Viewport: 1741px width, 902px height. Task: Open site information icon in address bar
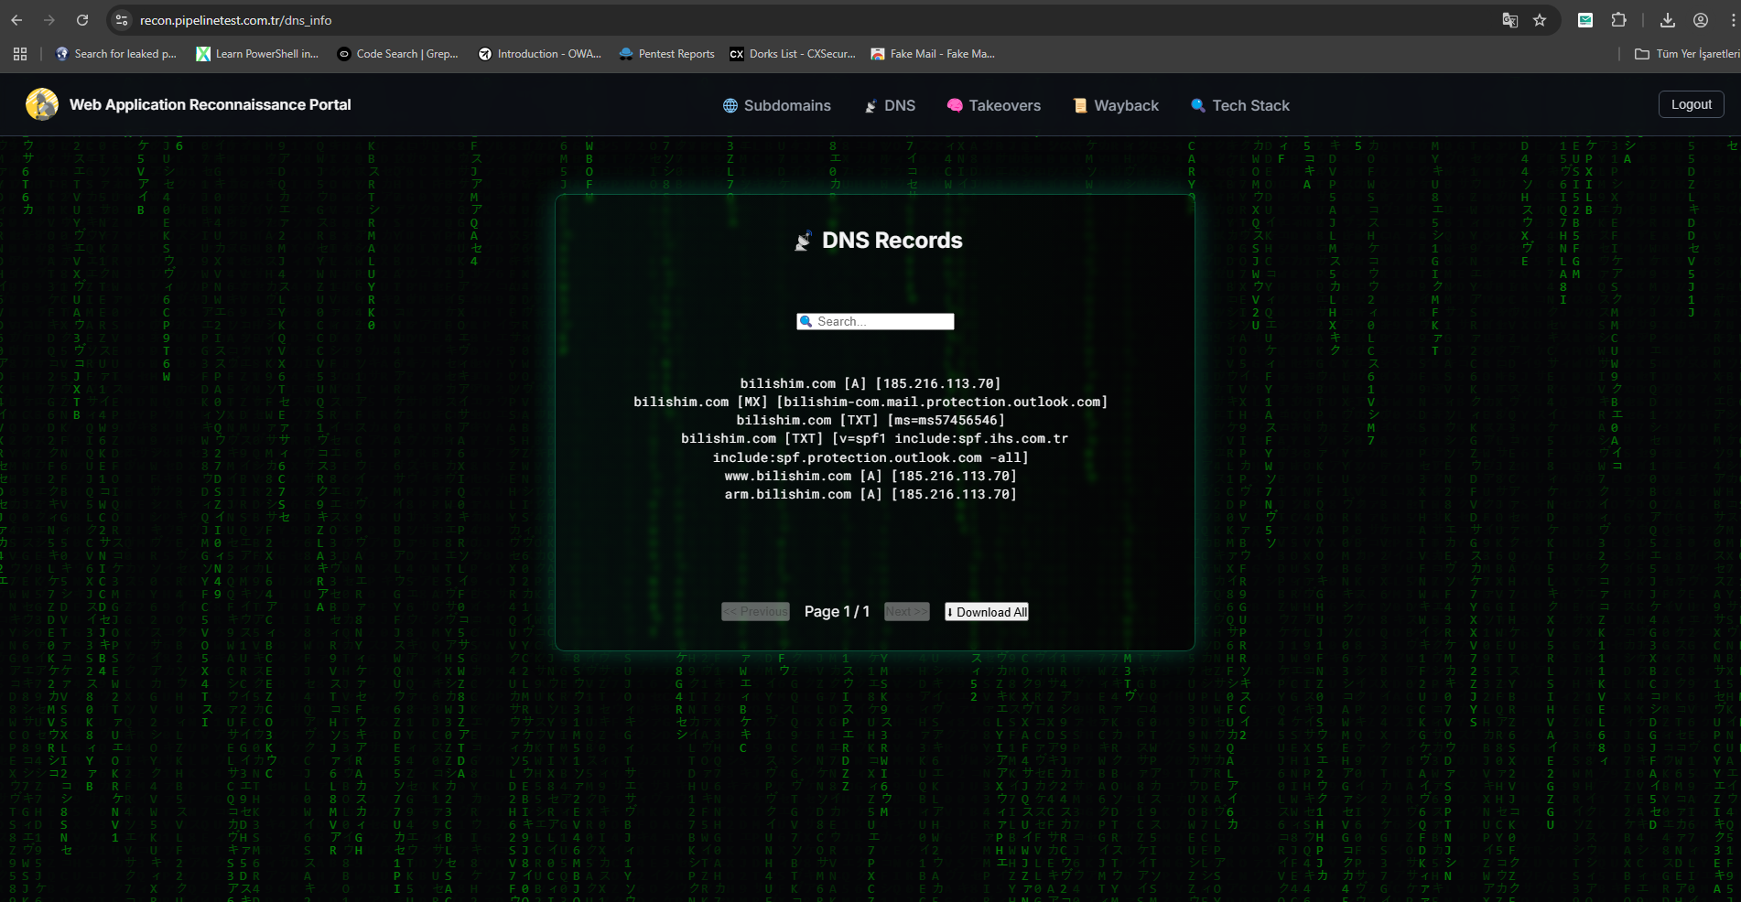coord(122,20)
